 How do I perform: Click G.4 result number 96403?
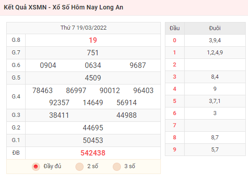(143, 90)
